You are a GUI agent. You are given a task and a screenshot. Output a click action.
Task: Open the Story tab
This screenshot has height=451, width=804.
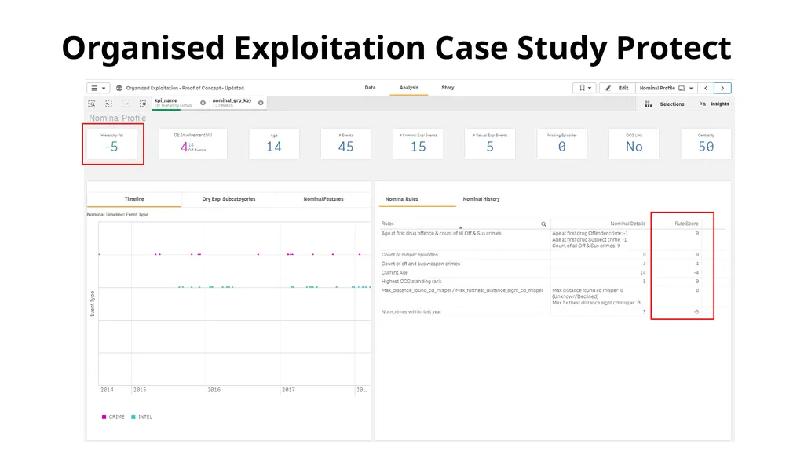pos(448,88)
